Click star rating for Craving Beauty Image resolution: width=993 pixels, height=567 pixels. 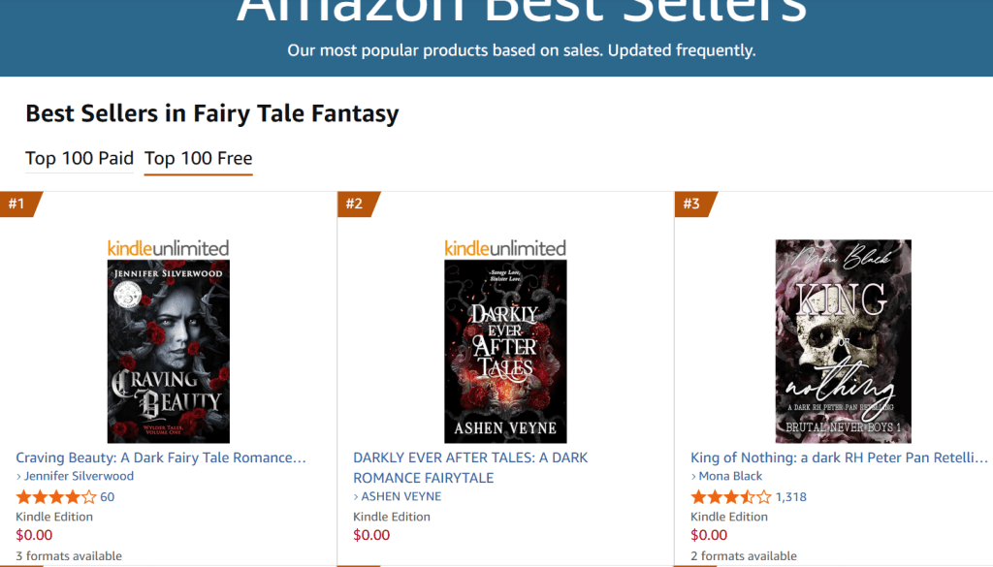point(56,497)
